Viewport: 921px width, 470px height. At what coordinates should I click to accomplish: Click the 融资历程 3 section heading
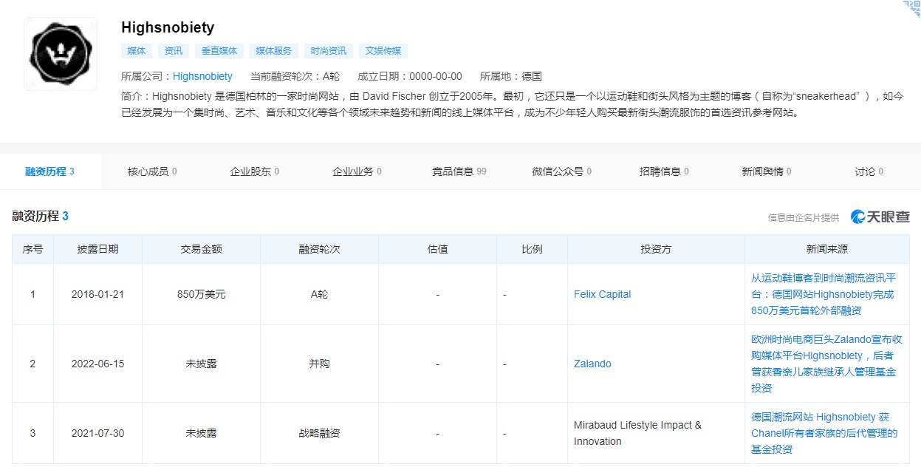pyautogui.click(x=41, y=216)
